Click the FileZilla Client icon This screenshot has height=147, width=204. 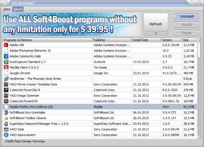(6, 68)
